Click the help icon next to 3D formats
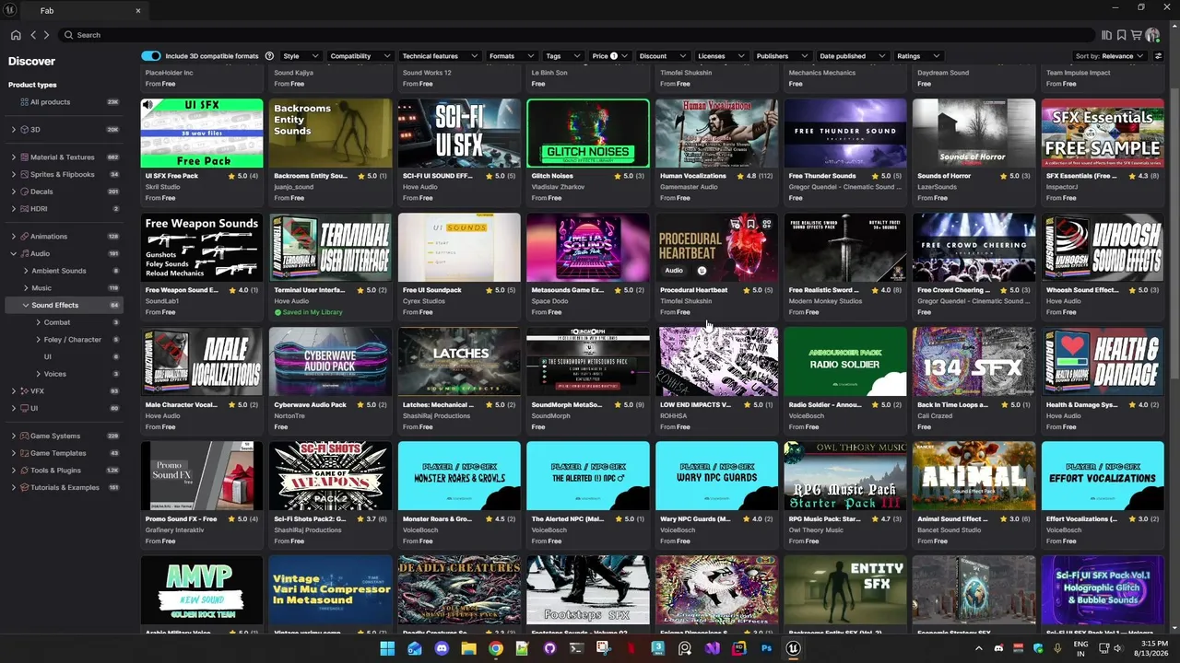The width and height of the screenshot is (1180, 663). [x=269, y=56]
